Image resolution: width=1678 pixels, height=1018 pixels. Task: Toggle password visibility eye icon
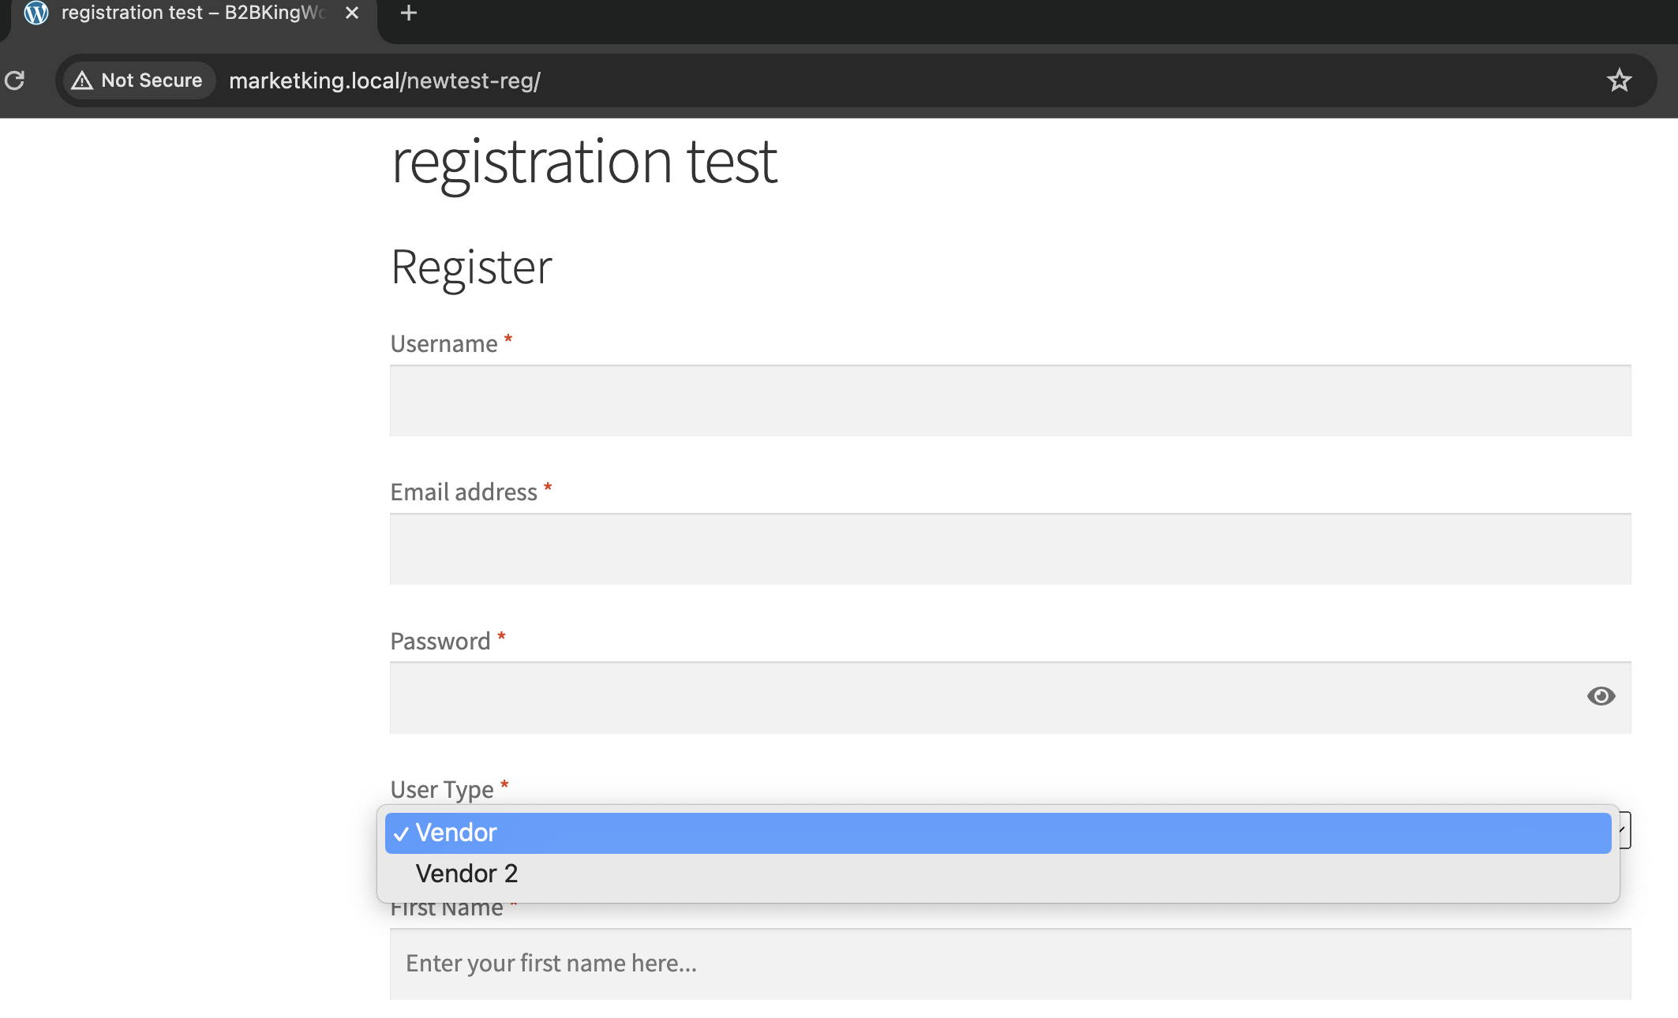click(x=1601, y=696)
